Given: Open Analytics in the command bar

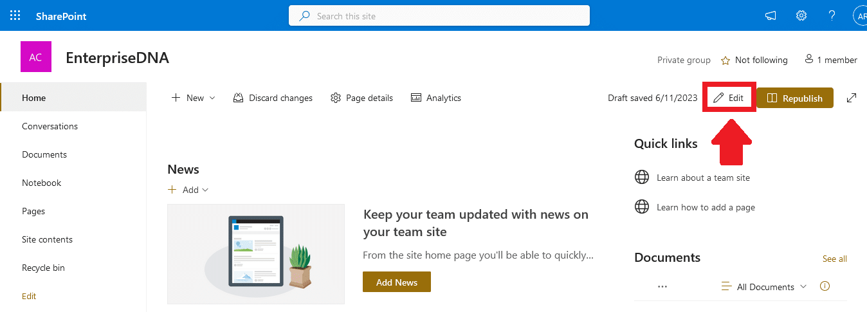Looking at the screenshot, I should [435, 98].
